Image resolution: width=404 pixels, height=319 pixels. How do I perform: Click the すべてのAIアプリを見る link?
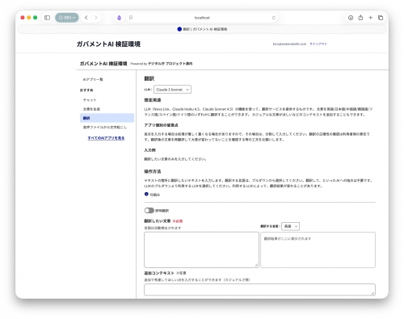click(x=106, y=138)
